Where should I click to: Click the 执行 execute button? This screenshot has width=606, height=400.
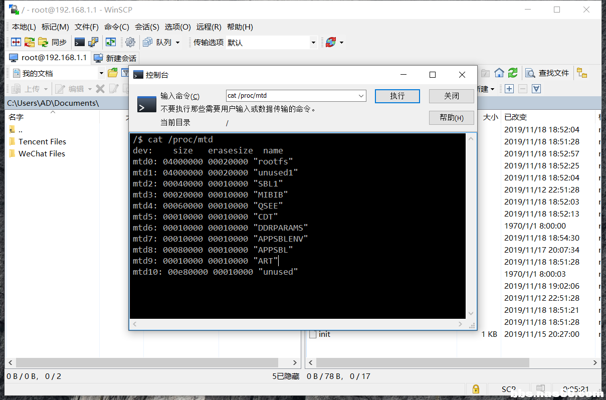coord(397,96)
